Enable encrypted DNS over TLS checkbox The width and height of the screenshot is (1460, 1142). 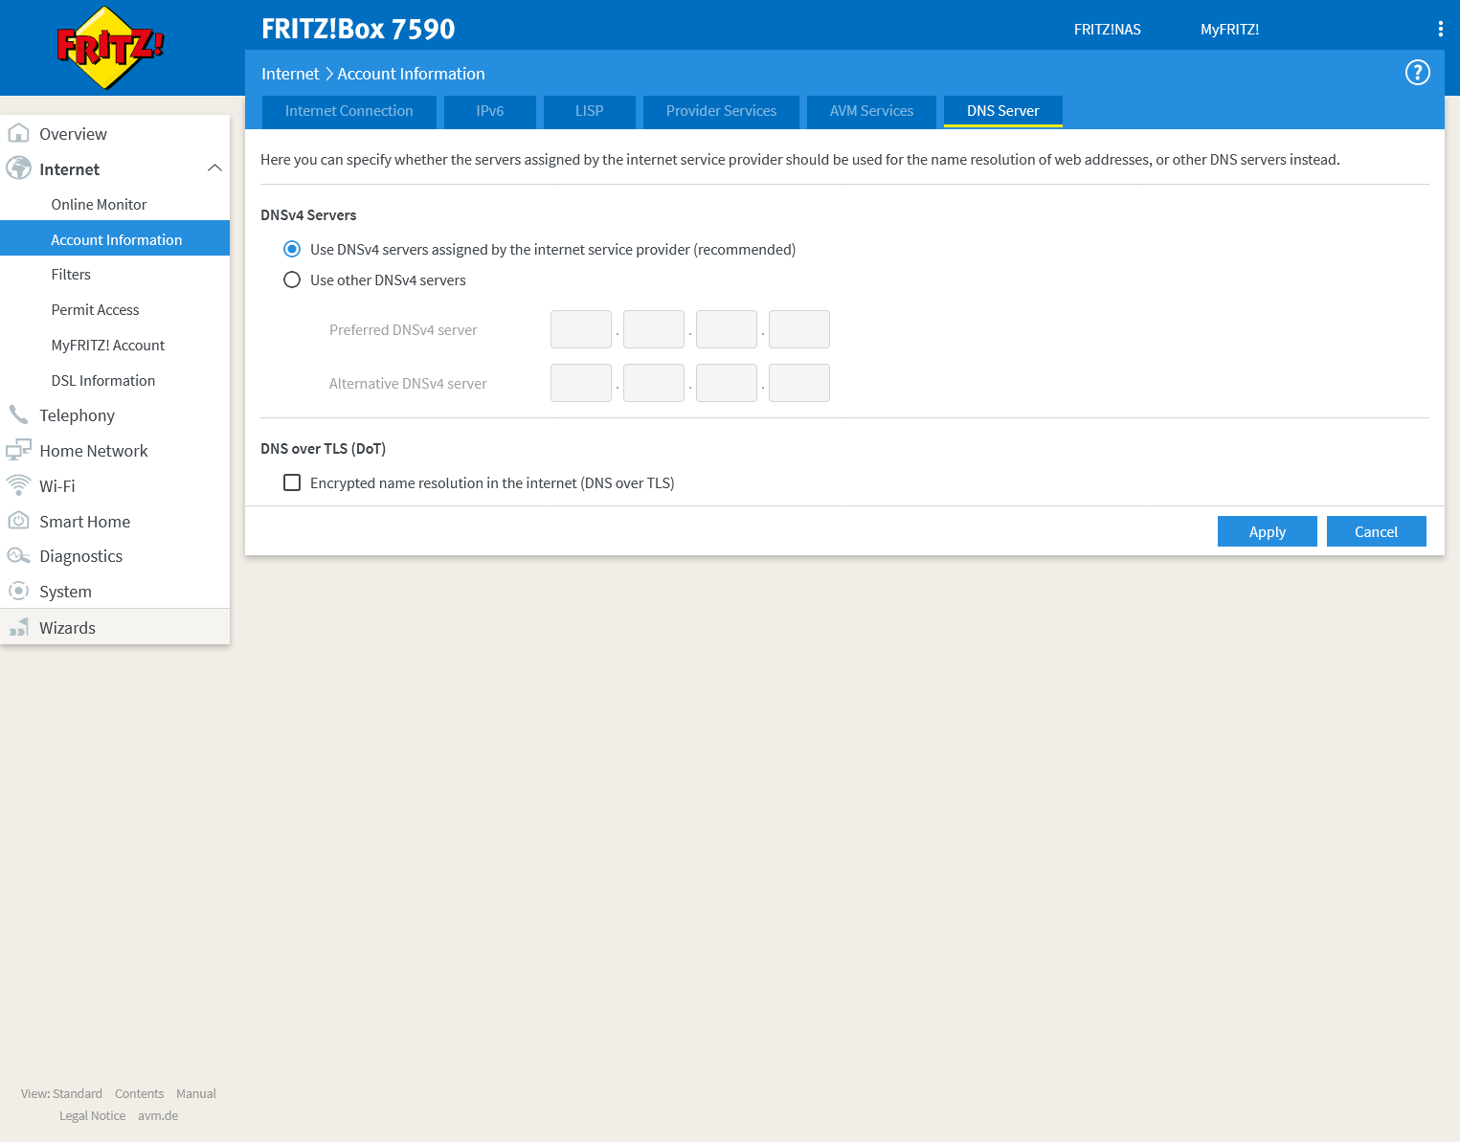click(x=292, y=482)
